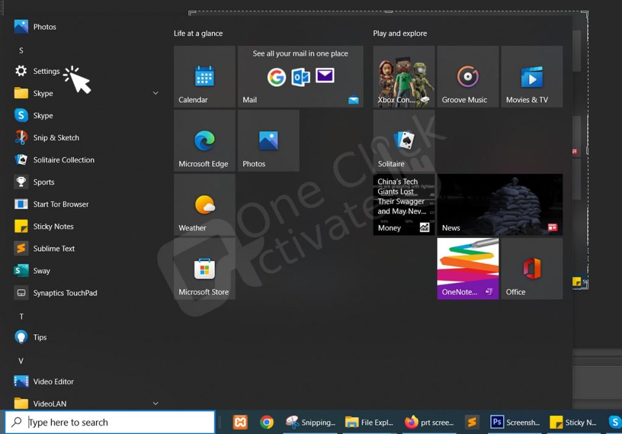Open the News tile
This screenshot has width=622, height=434.
[500, 205]
